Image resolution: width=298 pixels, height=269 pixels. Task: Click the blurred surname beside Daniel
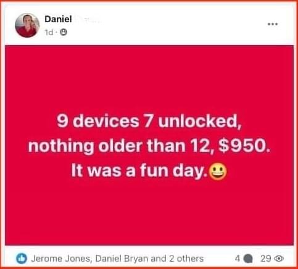point(88,20)
